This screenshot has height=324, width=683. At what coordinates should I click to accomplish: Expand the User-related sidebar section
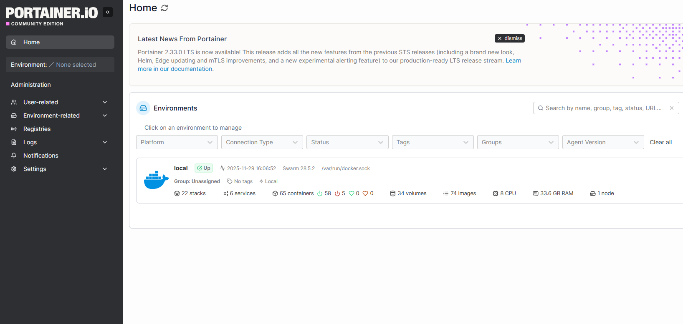click(105, 102)
